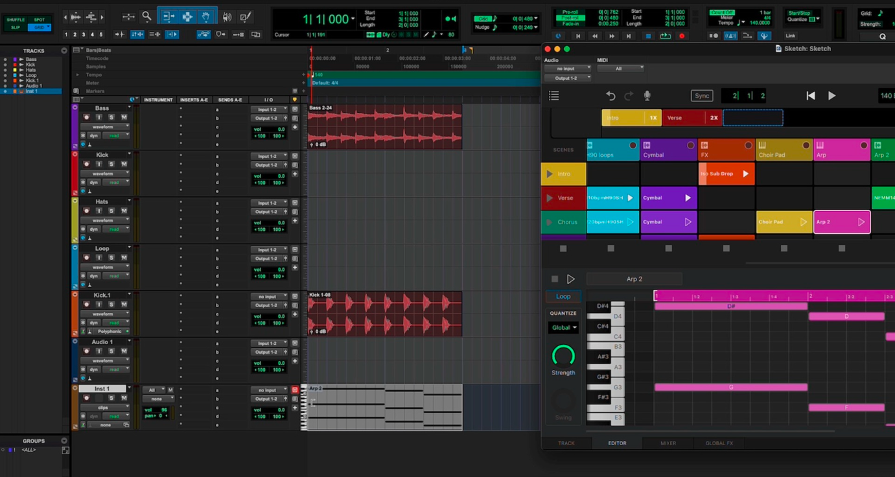Open Sketch MIDI 'All' dropdown
Image resolution: width=895 pixels, height=477 pixels.
tap(620, 68)
